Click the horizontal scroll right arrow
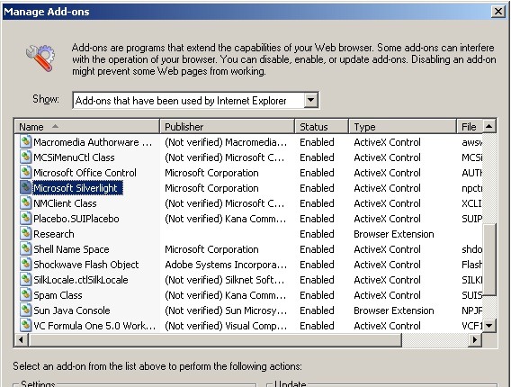 (x=475, y=339)
